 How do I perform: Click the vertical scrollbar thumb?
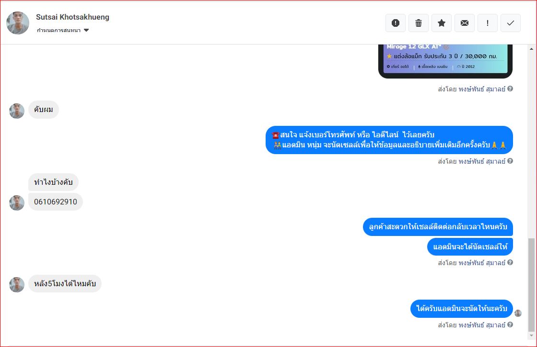531,285
